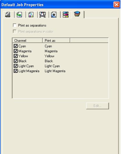Uncheck the Black channel checkbox

[x=15, y=61]
